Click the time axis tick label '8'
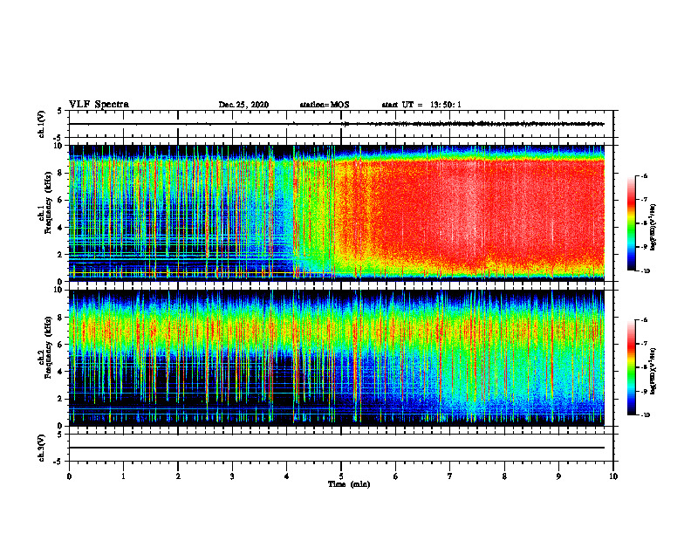The width and height of the screenshot is (691, 534). tap(504, 476)
